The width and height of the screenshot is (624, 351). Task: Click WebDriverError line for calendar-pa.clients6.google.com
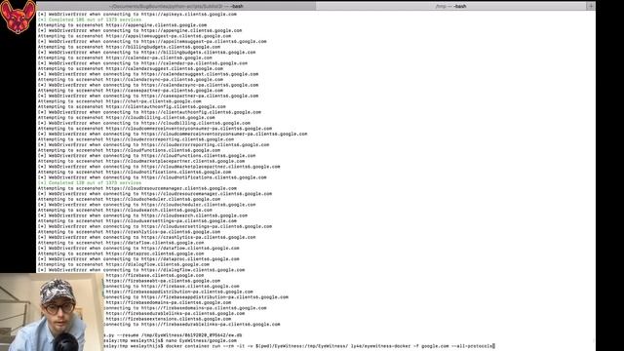(x=142, y=62)
